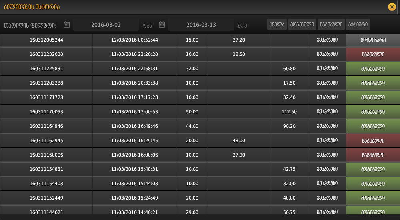
Task: Select the possible win value 27.90
Action: pos(239,155)
